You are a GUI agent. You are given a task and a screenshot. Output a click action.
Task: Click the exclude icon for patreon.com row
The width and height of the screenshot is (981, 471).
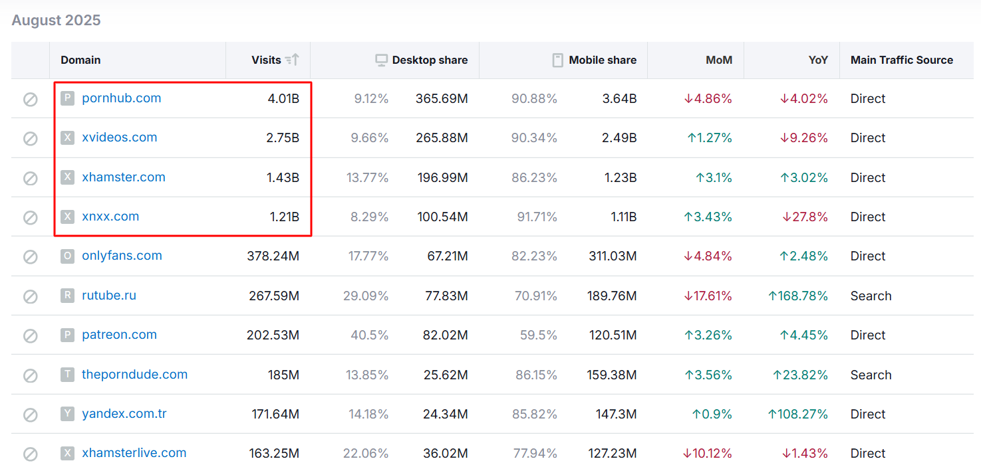coord(31,335)
